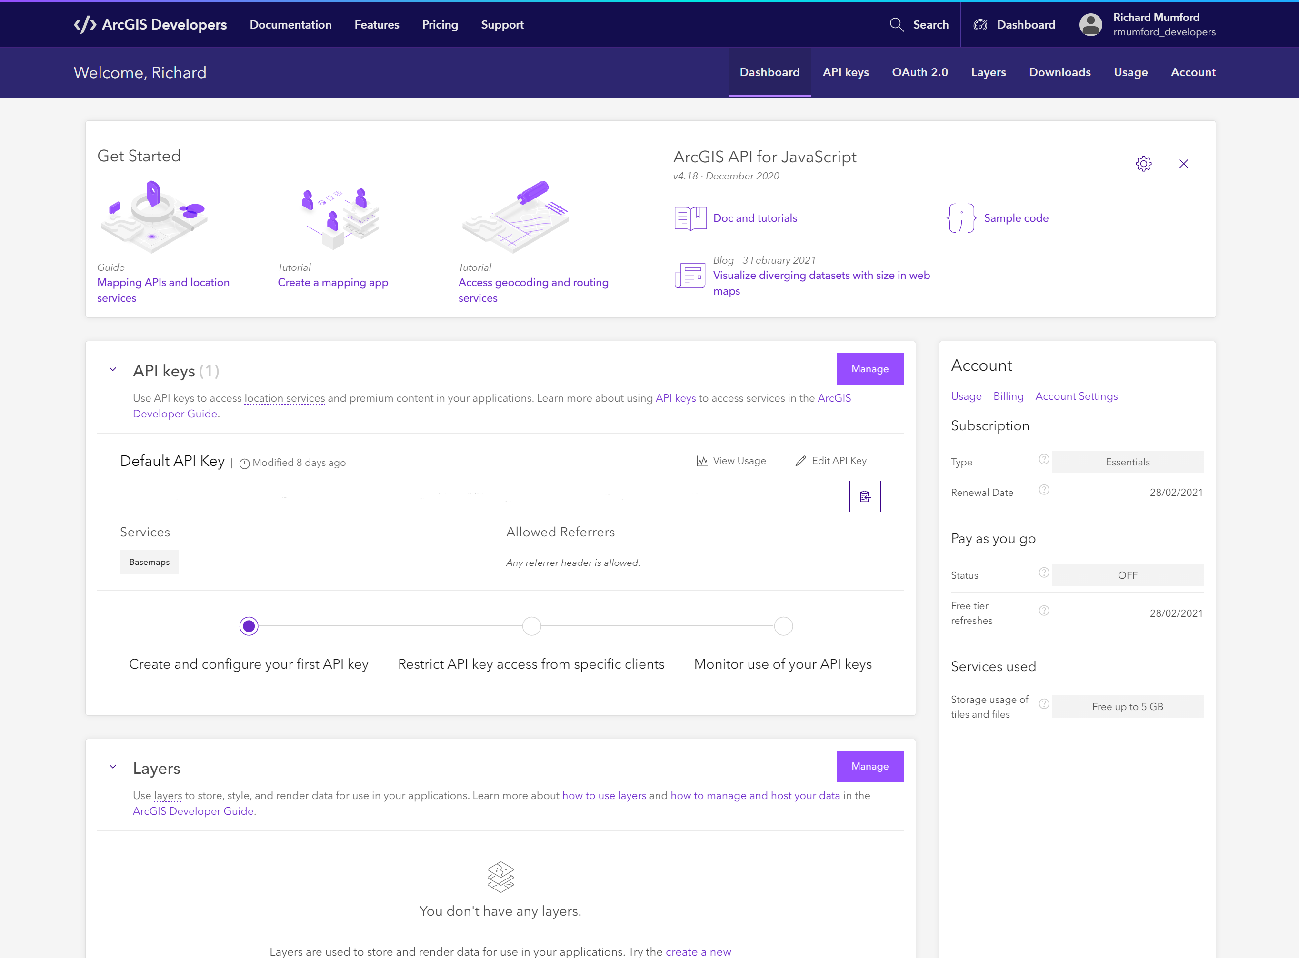Open the geocoding and routing illustration

[515, 217]
